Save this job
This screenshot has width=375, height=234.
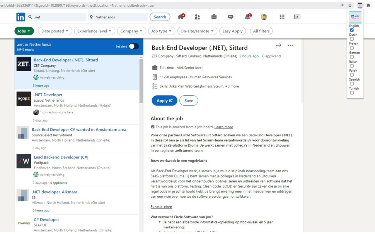click(x=189, y=101)
